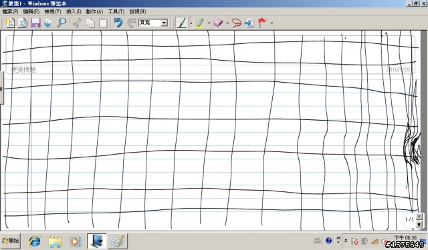Select the pink Eraser tool
Image resolution: width=428 pixels, height=250 pixels.
pyautogui.click(x=218, y=23)
